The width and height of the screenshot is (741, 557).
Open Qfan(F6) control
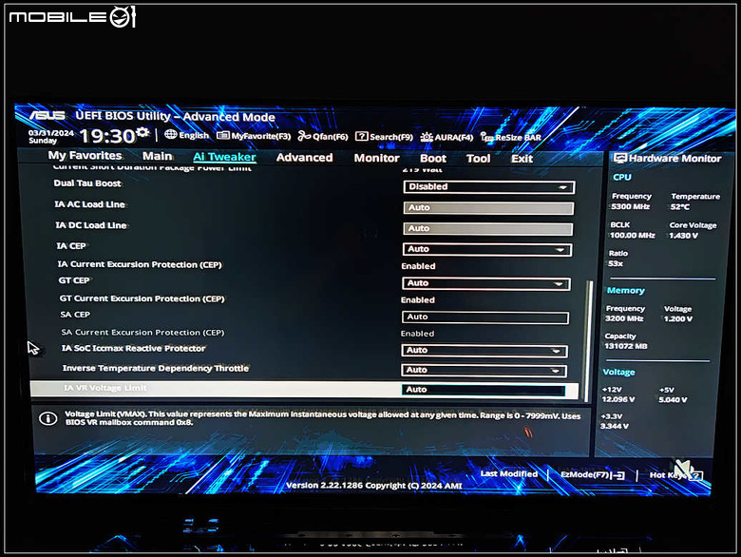(x=323, y=137)
